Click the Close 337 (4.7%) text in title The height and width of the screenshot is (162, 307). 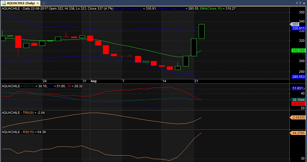pos(101,9)
